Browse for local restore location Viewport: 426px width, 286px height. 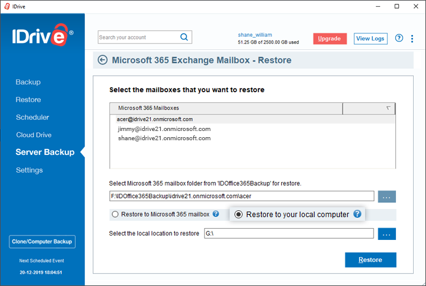click(387, 234)
